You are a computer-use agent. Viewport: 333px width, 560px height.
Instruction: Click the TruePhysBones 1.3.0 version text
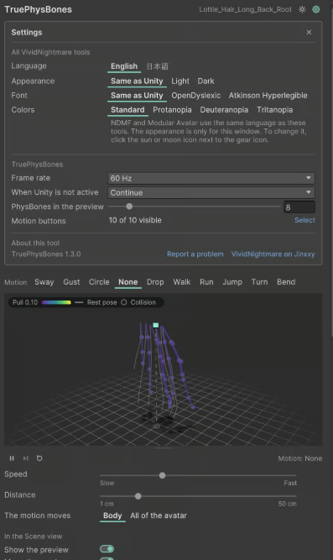pyautogui.click(x=46, y=254)
